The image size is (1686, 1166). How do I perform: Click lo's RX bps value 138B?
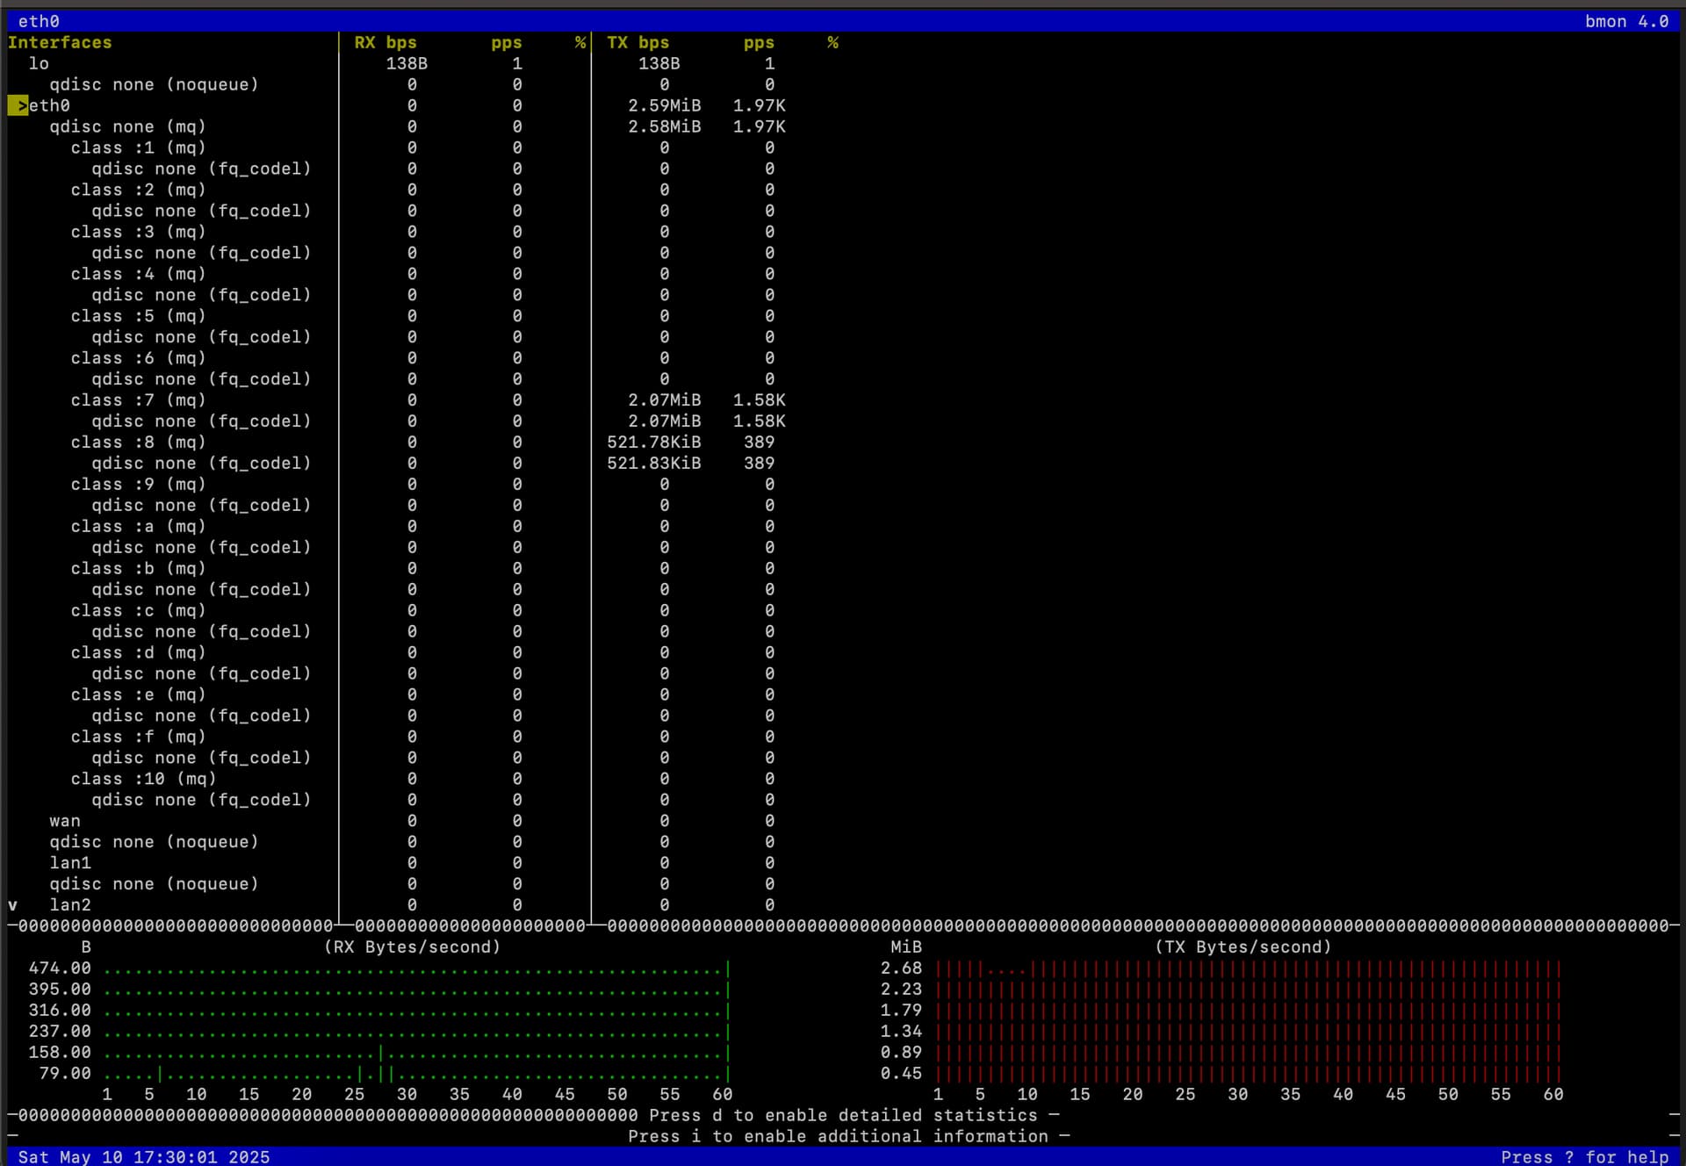[407, 63]
